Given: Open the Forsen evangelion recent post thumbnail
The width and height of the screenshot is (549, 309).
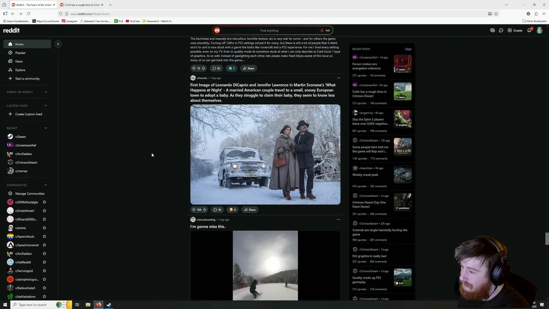Looking at the screenshot, I should [x=403, y=64].
